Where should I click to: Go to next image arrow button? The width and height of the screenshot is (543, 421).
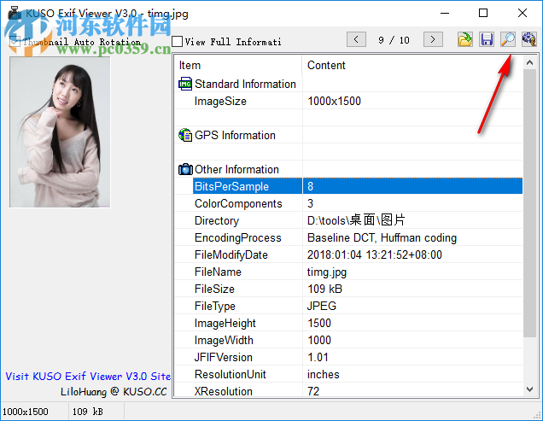tap(433, 39)
